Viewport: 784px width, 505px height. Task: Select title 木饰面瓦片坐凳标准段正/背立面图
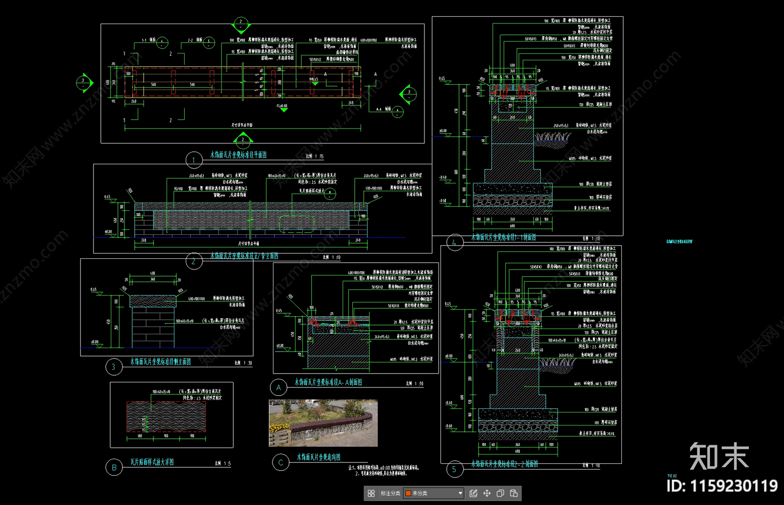[245, 256]
